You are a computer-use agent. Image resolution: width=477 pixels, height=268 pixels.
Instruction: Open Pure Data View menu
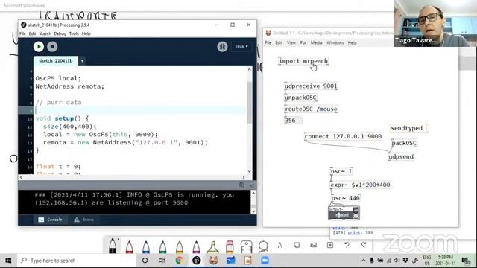[x=291, y=43]
